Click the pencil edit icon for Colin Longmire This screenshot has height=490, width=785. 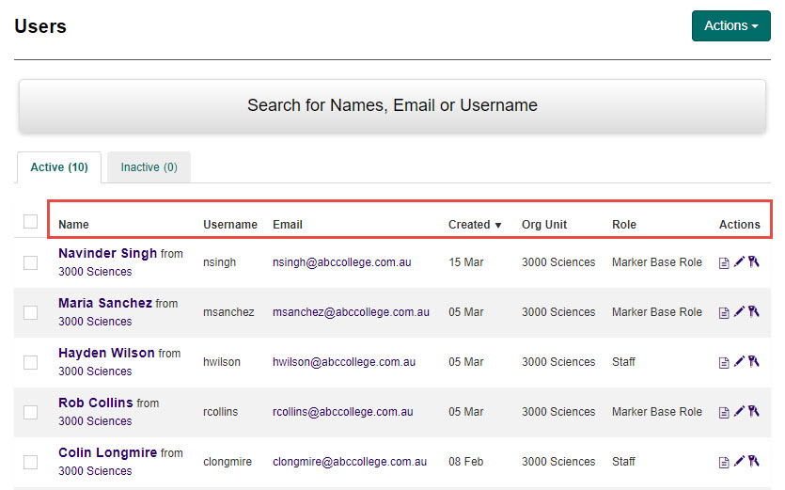[x=739, y=461]
